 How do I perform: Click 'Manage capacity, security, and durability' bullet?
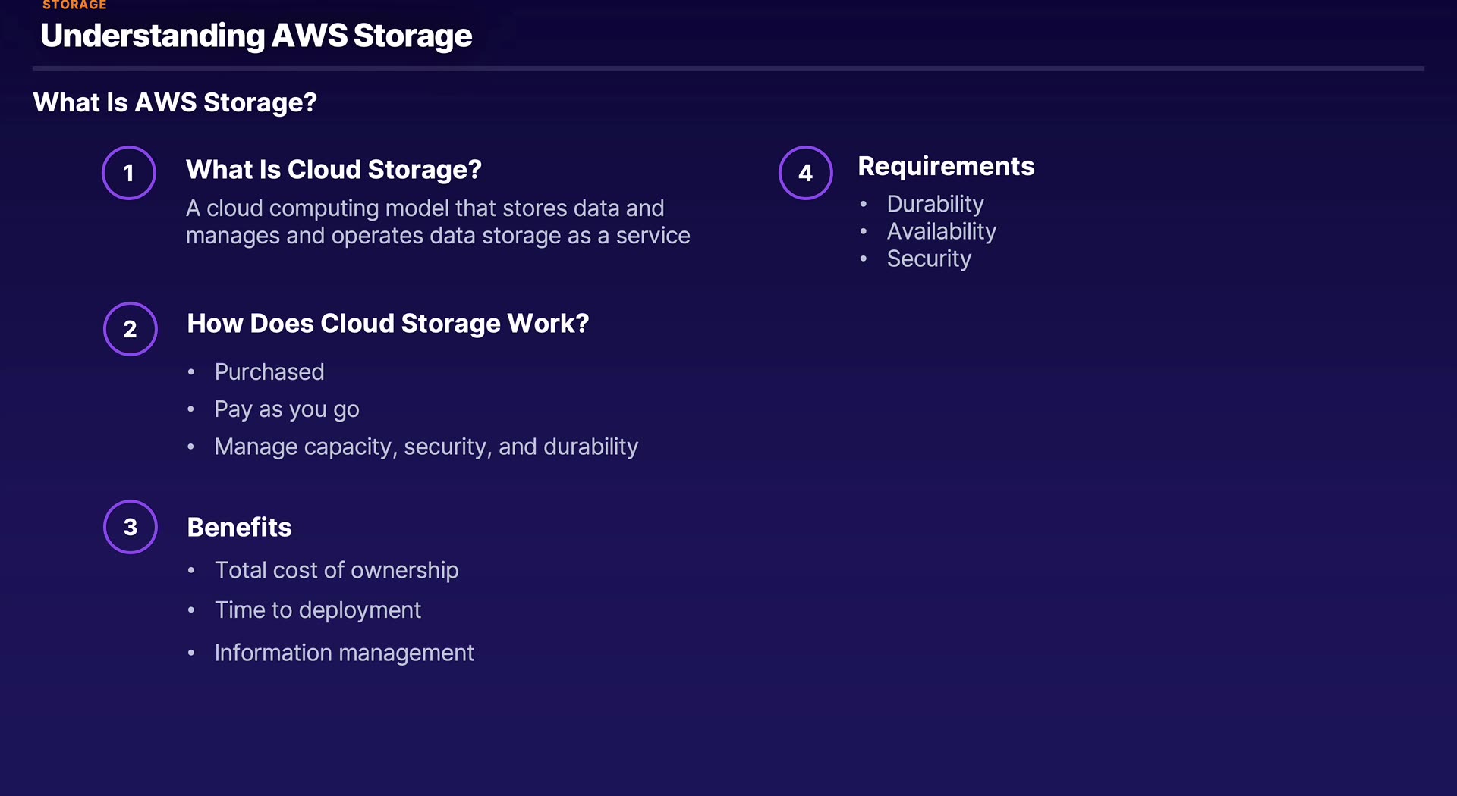point(426,447)
